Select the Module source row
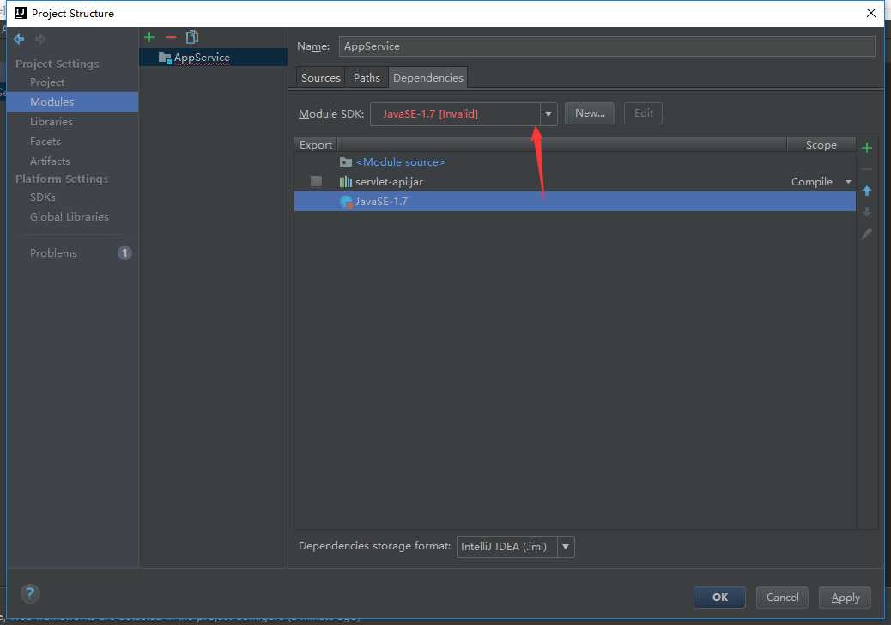The height and width of the screenshot is (625, 891). pos(575,162)
